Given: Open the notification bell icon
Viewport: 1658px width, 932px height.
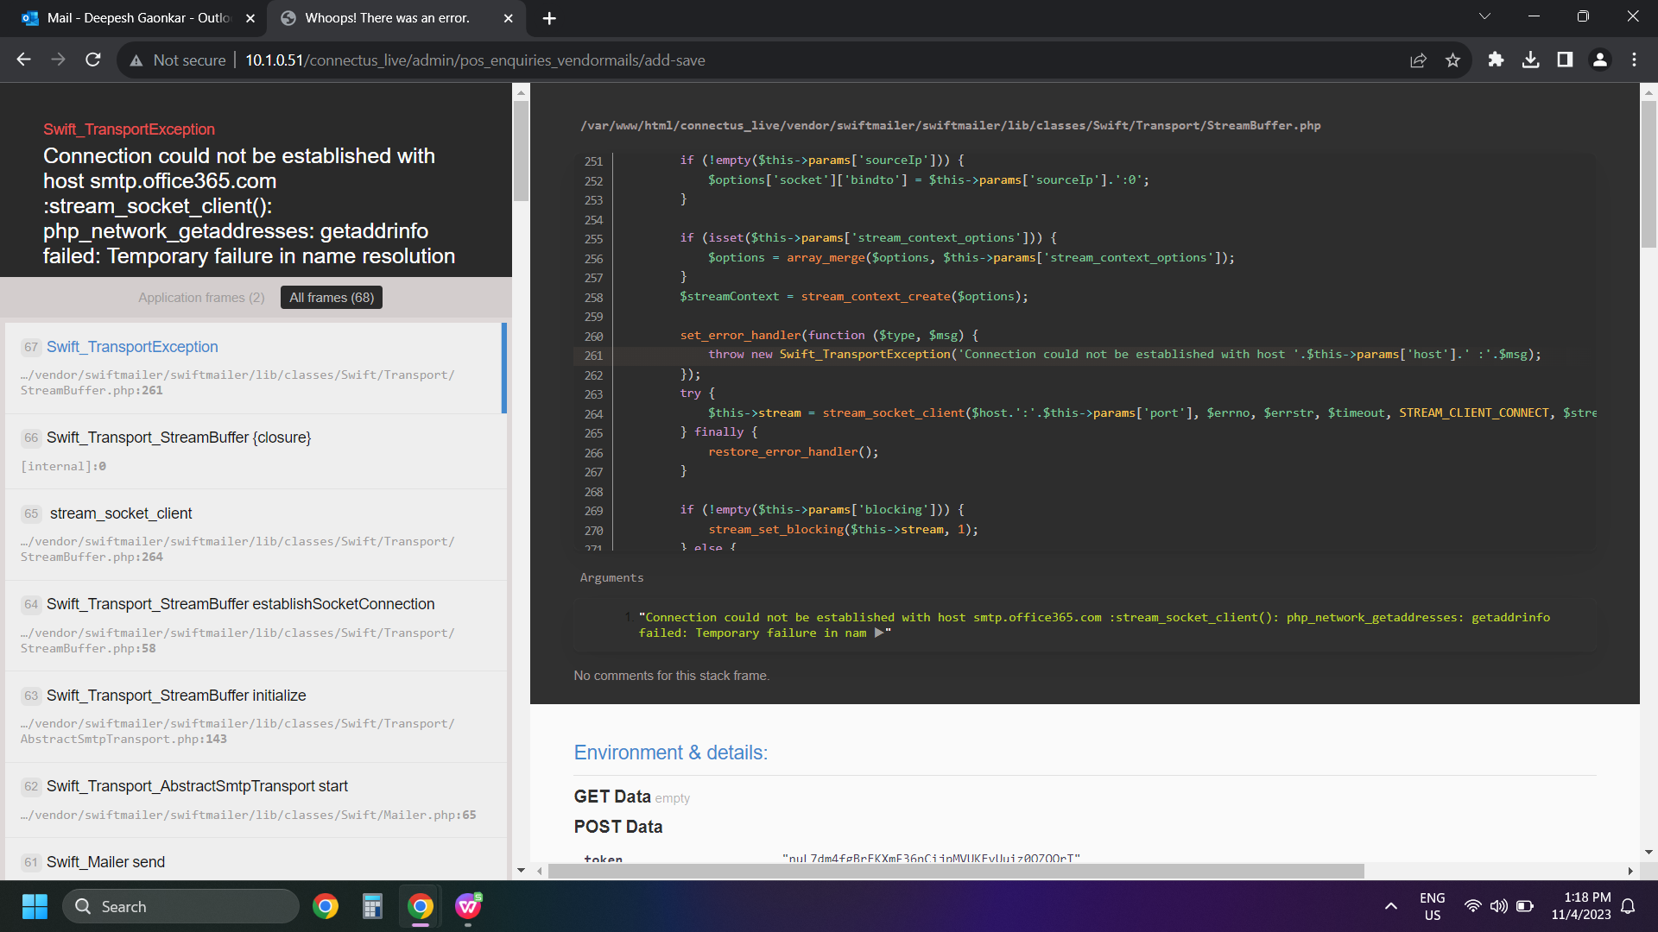Looking at the screenshot, I should click(1628, 906).
